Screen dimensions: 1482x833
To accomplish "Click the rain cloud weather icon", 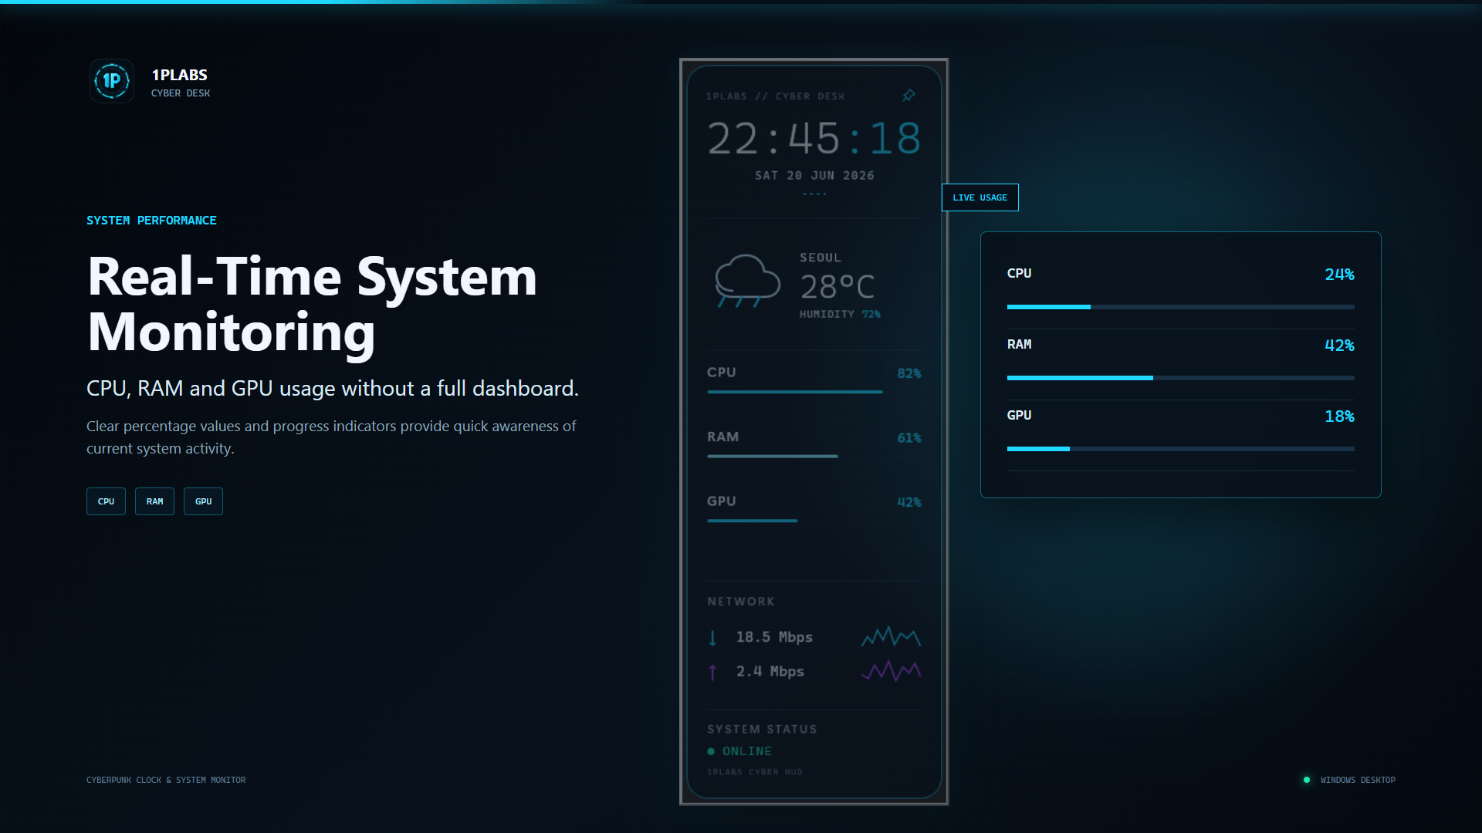I will 747,282.
